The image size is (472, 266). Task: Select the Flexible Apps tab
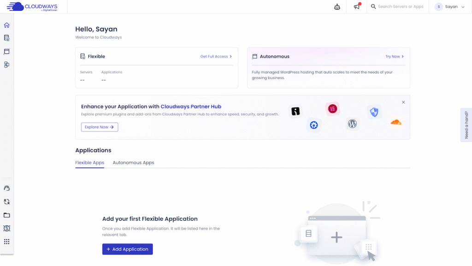[x=89, y=162]
